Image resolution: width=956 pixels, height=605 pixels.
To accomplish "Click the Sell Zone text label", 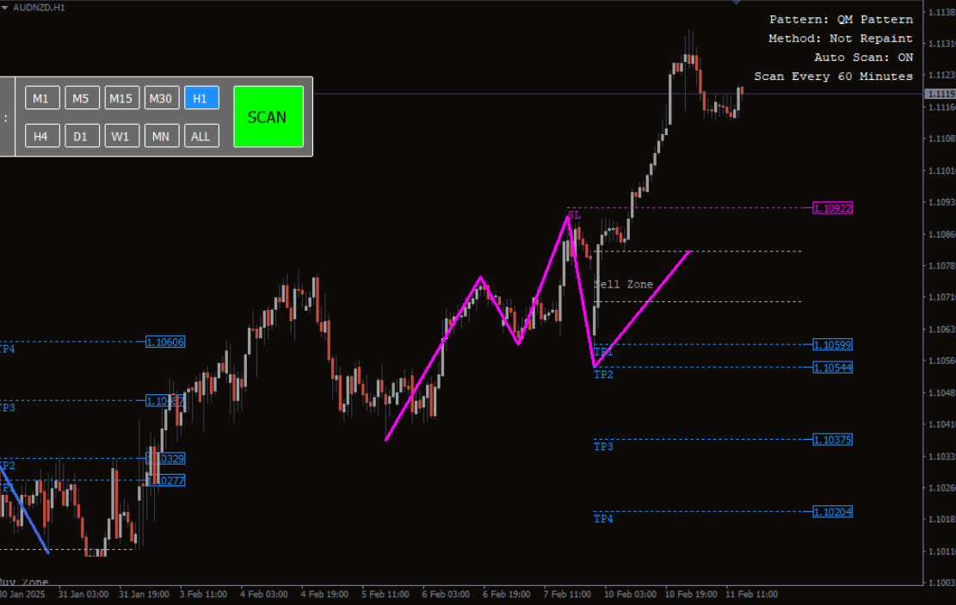I will 624,285.
